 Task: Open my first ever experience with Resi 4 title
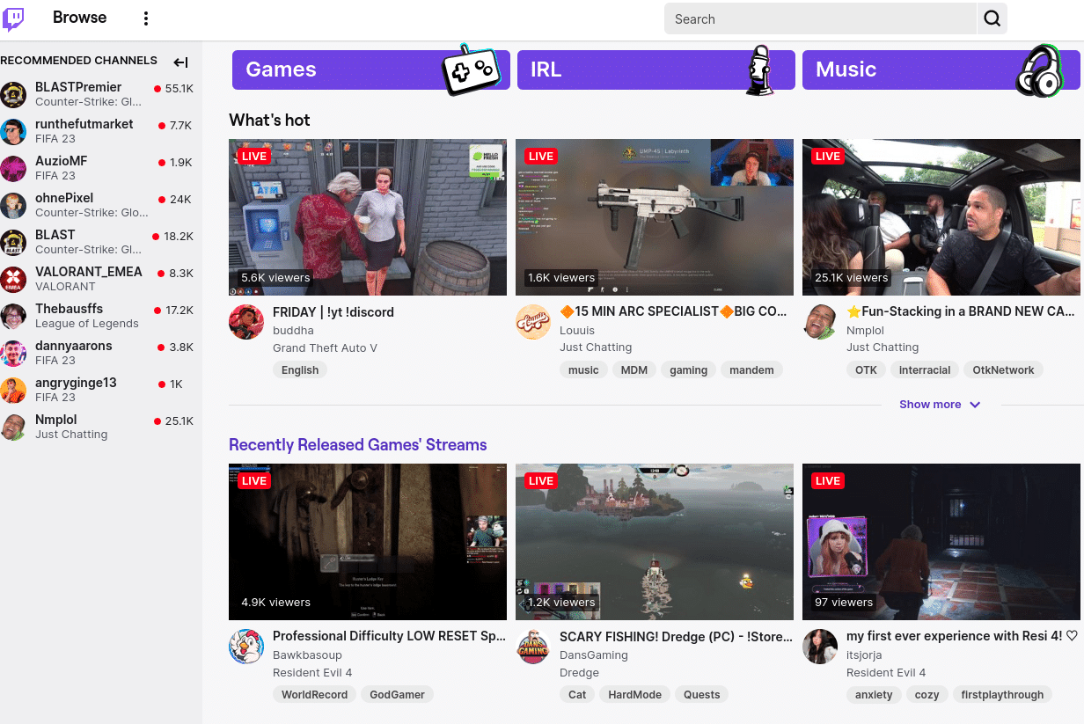point(962,636)
